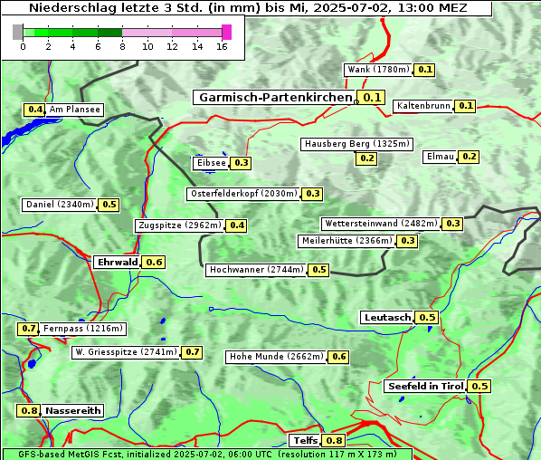Click the 0.5 value next to Seefeld in Tirol
The height and width of the screenshot is (460, 541).
tap(479, 387)
